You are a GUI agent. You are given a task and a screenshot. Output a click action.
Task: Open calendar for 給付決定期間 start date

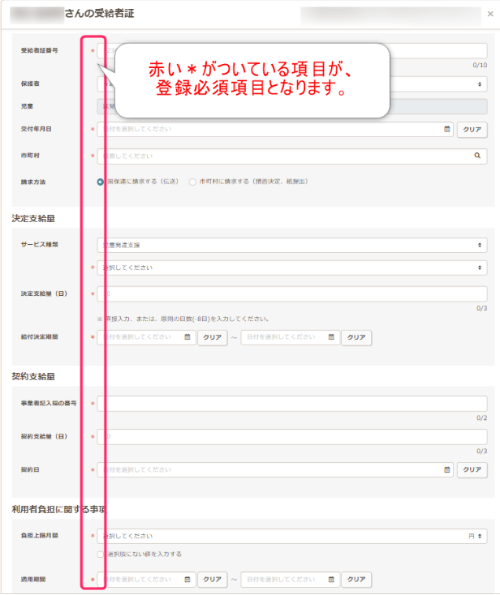(187, 336)
